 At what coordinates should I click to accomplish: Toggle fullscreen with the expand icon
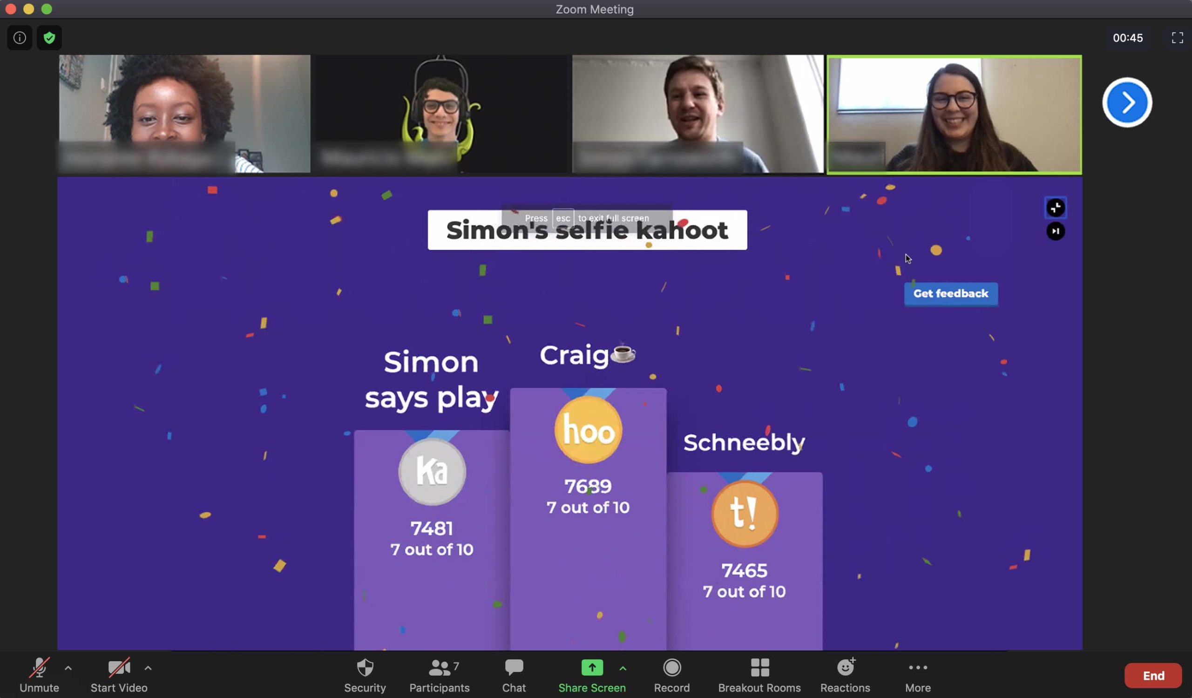pos(1177,37)
